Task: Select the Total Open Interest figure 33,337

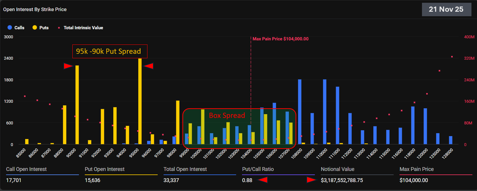Action: 171,180
